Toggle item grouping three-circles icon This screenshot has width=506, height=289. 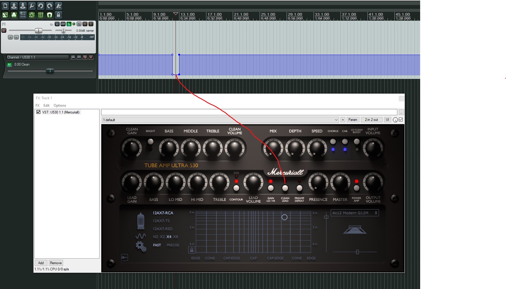point(14,14)
